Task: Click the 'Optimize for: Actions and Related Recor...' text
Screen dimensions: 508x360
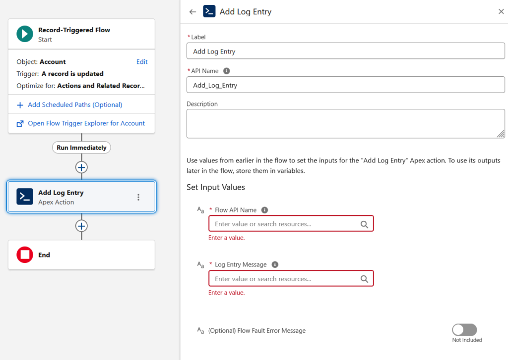Action: pyautogui.click(x=81, y=86)
